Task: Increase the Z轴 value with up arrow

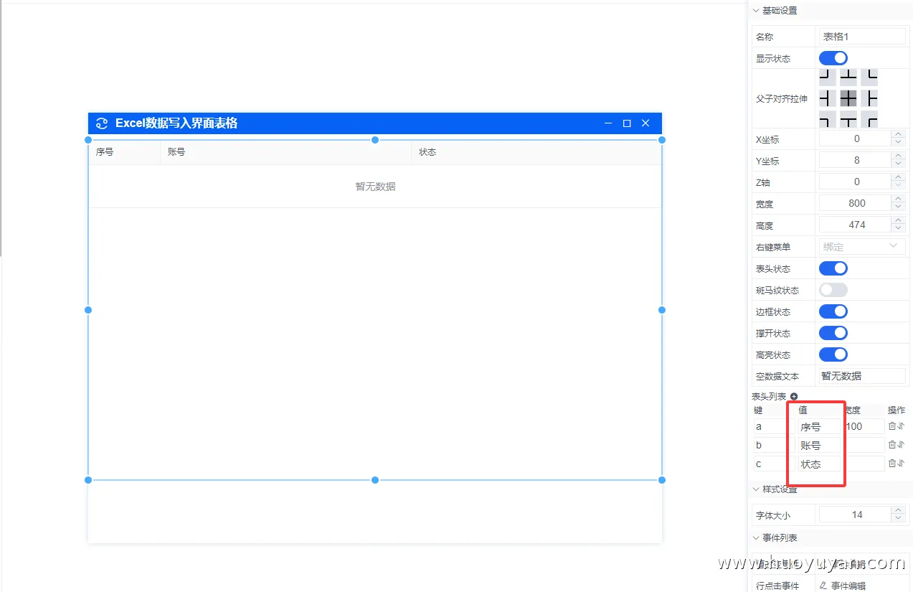Action: [898, 177]
